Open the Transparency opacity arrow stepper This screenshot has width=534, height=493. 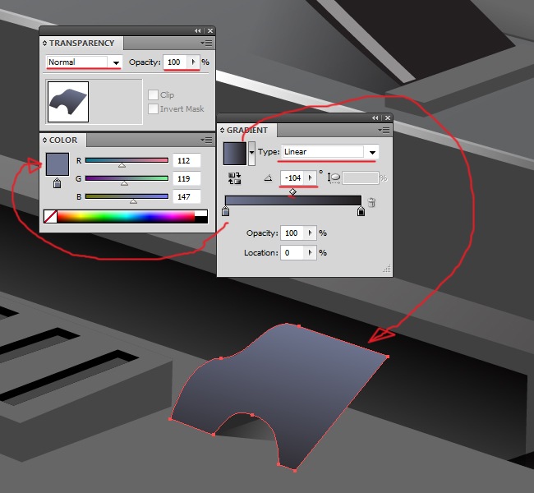(x=193, y=62)
